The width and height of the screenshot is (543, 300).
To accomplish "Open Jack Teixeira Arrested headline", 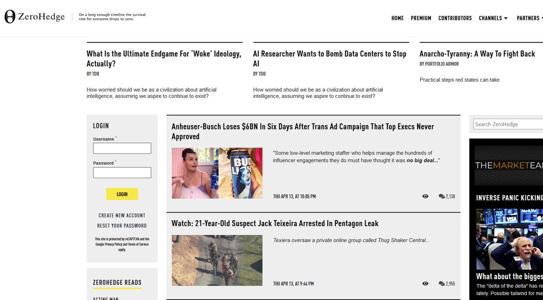I will pos(275,223).
